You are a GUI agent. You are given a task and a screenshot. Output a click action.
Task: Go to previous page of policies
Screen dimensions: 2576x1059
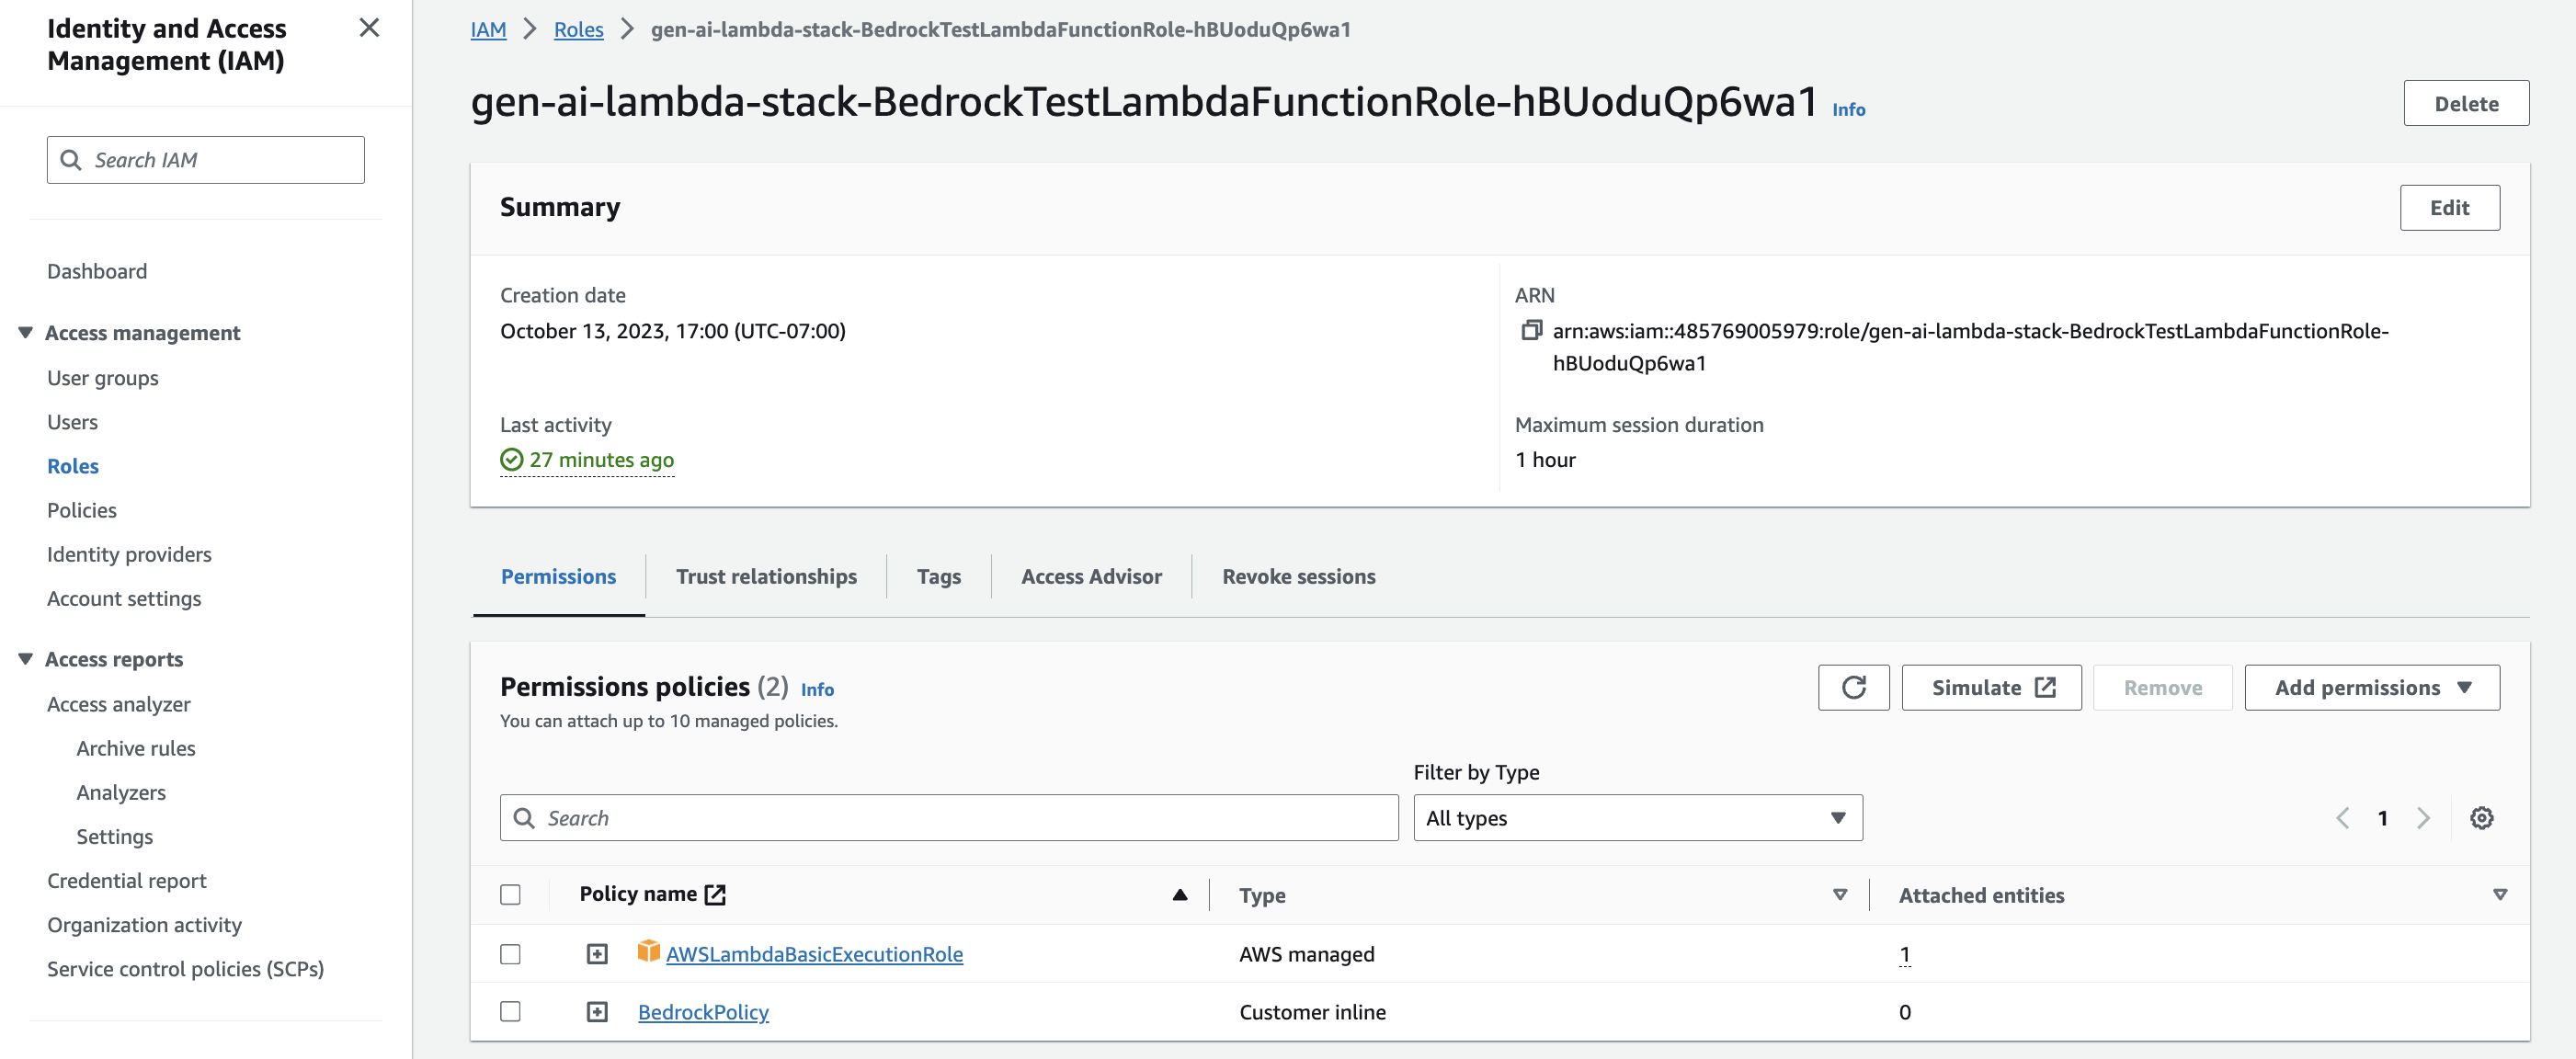click(2342, 818)
